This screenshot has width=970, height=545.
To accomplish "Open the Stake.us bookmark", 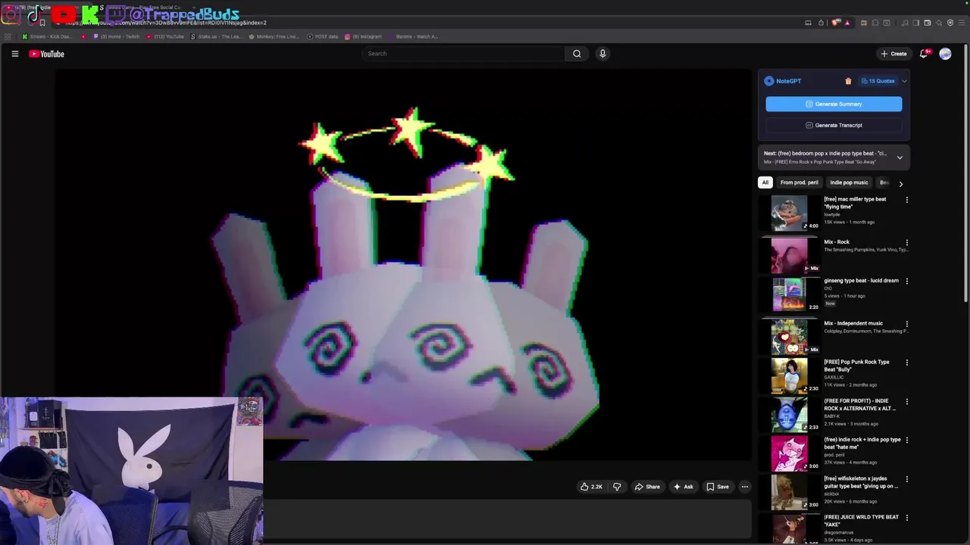I will 217,36.
